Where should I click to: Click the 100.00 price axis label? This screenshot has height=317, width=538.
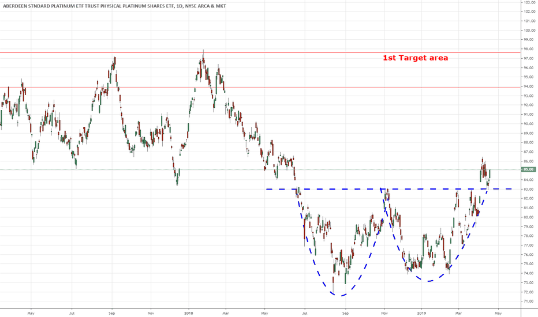[x=528, y=30]
